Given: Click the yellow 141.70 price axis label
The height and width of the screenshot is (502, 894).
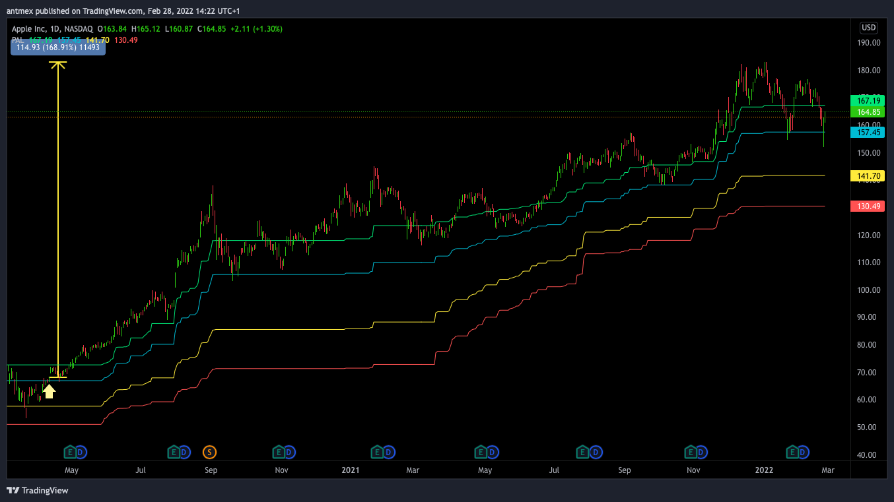Looking at the screenshot, I should tap(868, 175).
